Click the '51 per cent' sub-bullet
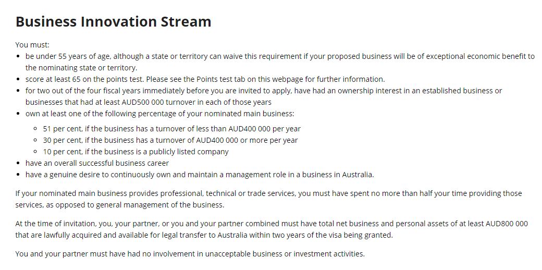This screenshot has height=270, width=542. tap(172, 129)
